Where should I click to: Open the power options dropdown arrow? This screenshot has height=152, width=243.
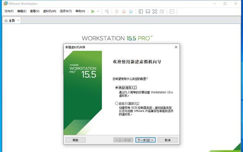click(98, 11)
